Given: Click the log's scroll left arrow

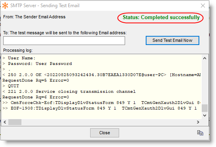Looking at the screenshot, I should (x=5, y=122).
